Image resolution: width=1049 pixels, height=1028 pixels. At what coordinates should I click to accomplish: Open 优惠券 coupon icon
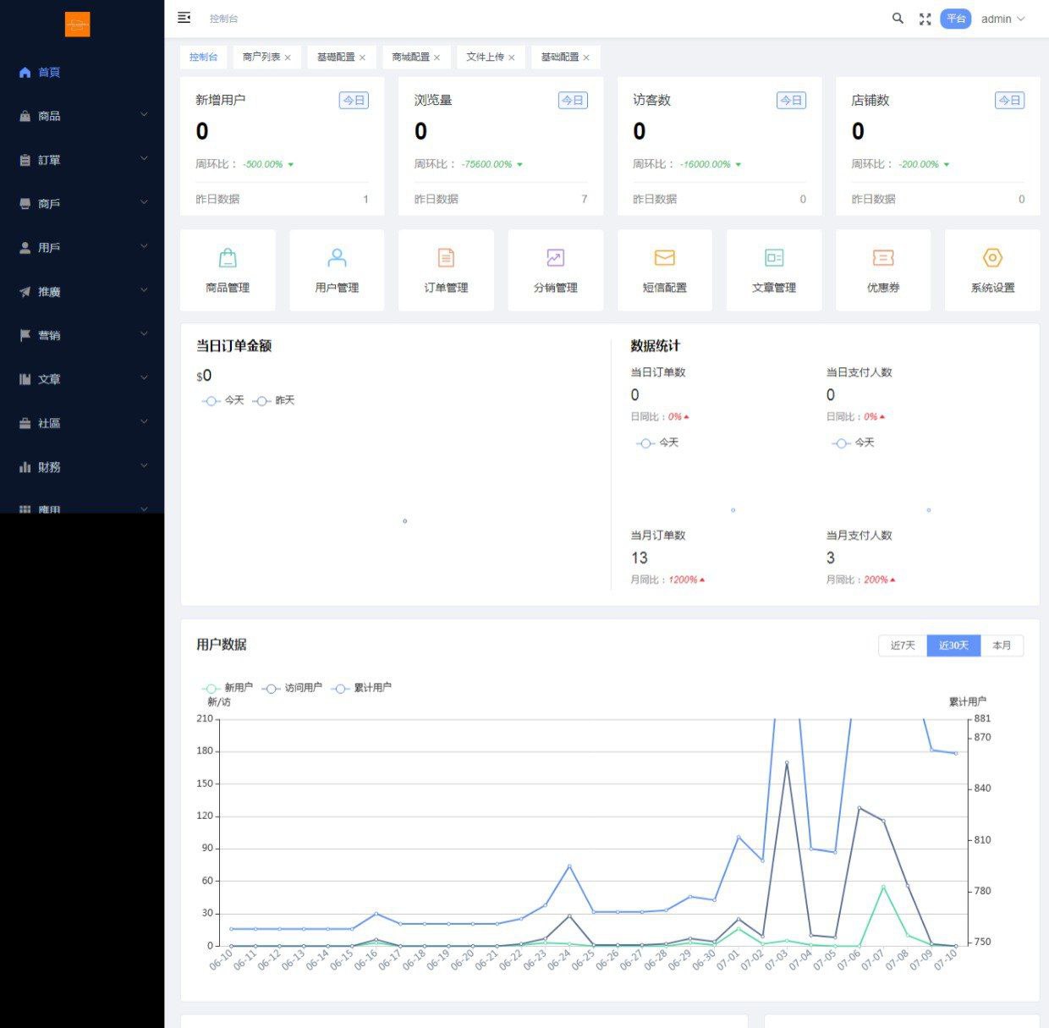pos(882,258)
